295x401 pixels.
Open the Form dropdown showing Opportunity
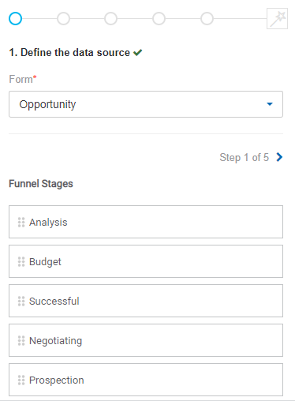pos(146,104)
